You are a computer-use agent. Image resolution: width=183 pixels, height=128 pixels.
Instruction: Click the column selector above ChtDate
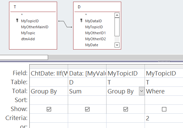49,67
